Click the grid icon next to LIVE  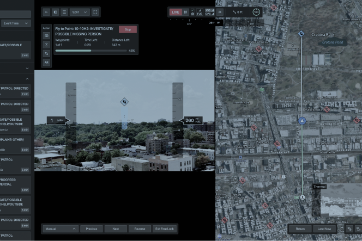click(x=185, y=11)
